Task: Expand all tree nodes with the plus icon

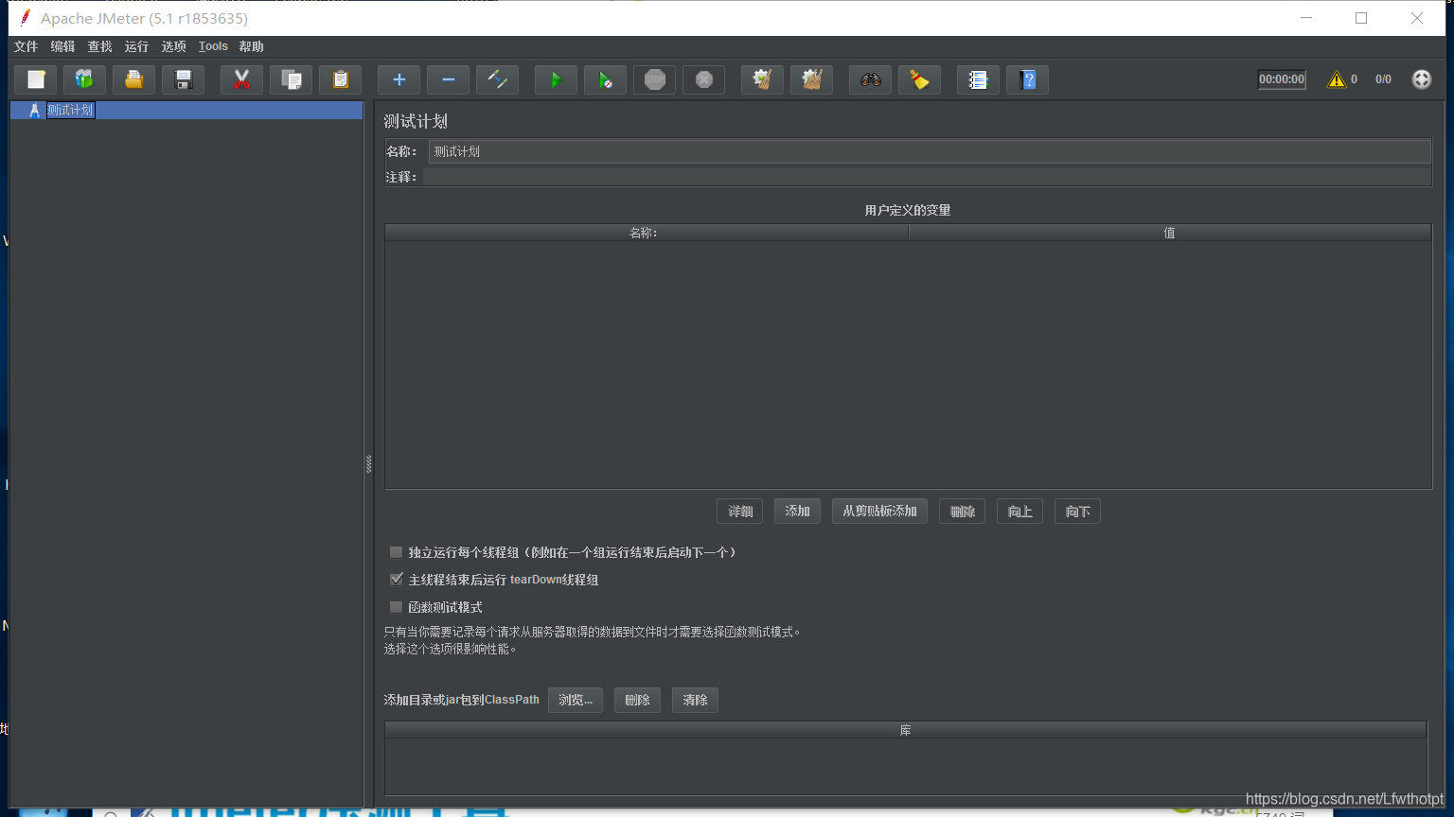Action: [399, 79]
